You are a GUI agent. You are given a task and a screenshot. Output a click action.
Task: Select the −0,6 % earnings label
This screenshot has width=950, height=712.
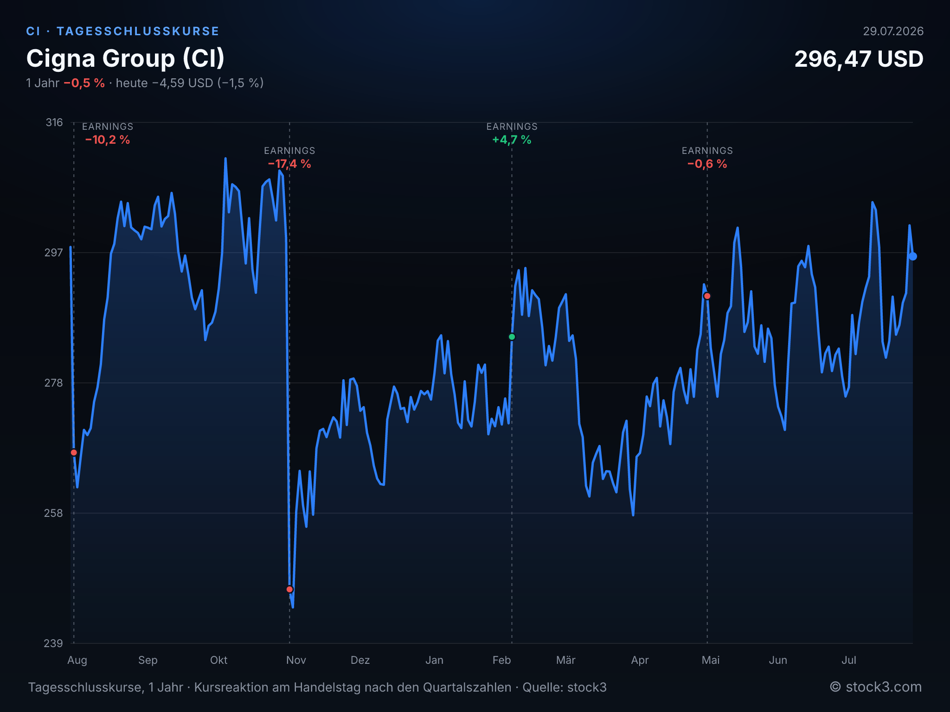pos(707,164)
